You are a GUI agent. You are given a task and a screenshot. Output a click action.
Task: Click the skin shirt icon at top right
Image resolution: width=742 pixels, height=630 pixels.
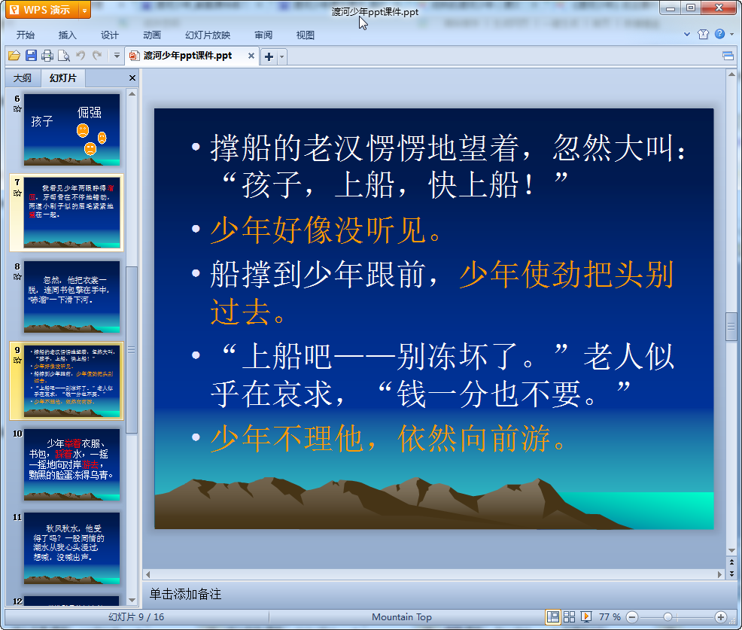[703, 34]
